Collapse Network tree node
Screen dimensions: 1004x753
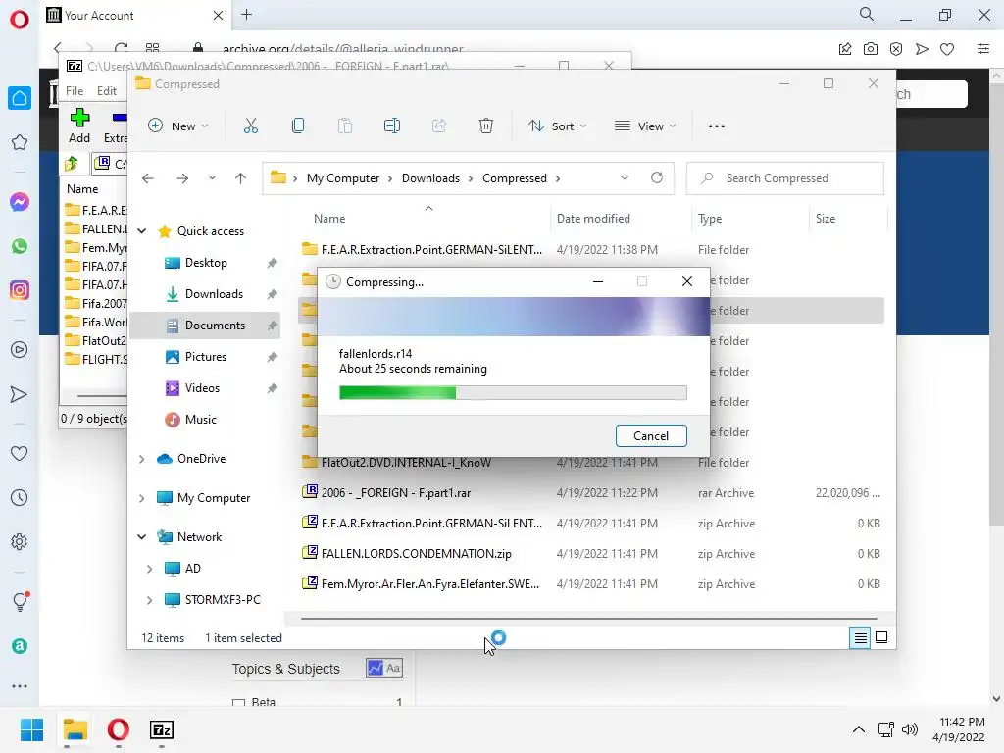[142, 537]
